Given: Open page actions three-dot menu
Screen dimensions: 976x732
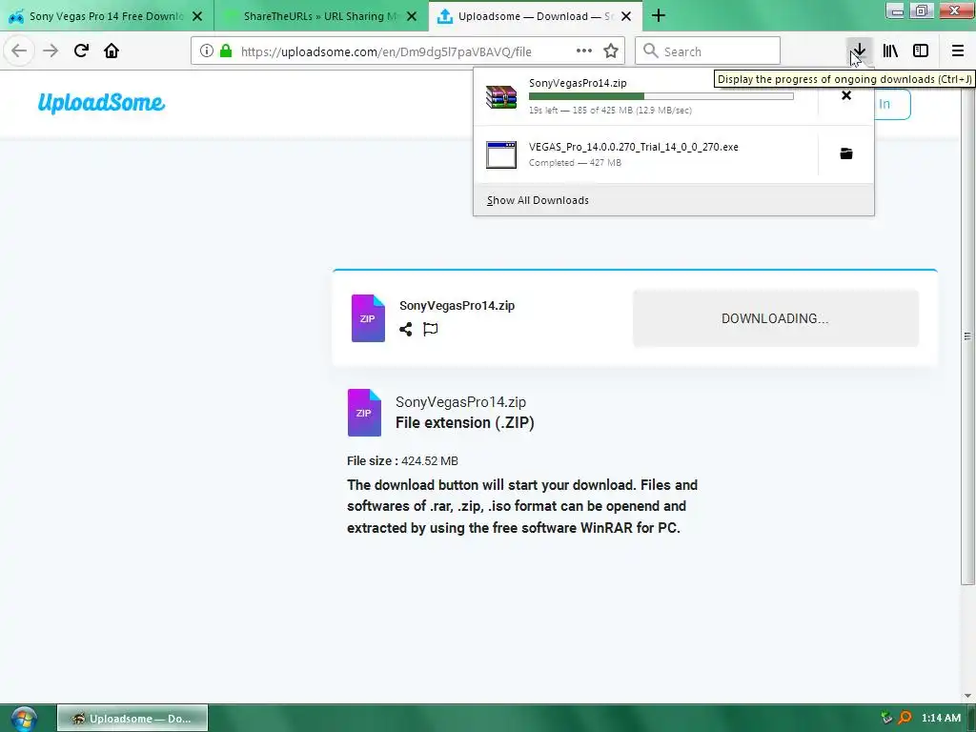Looking at the screenshot, I should pos(584,51).
